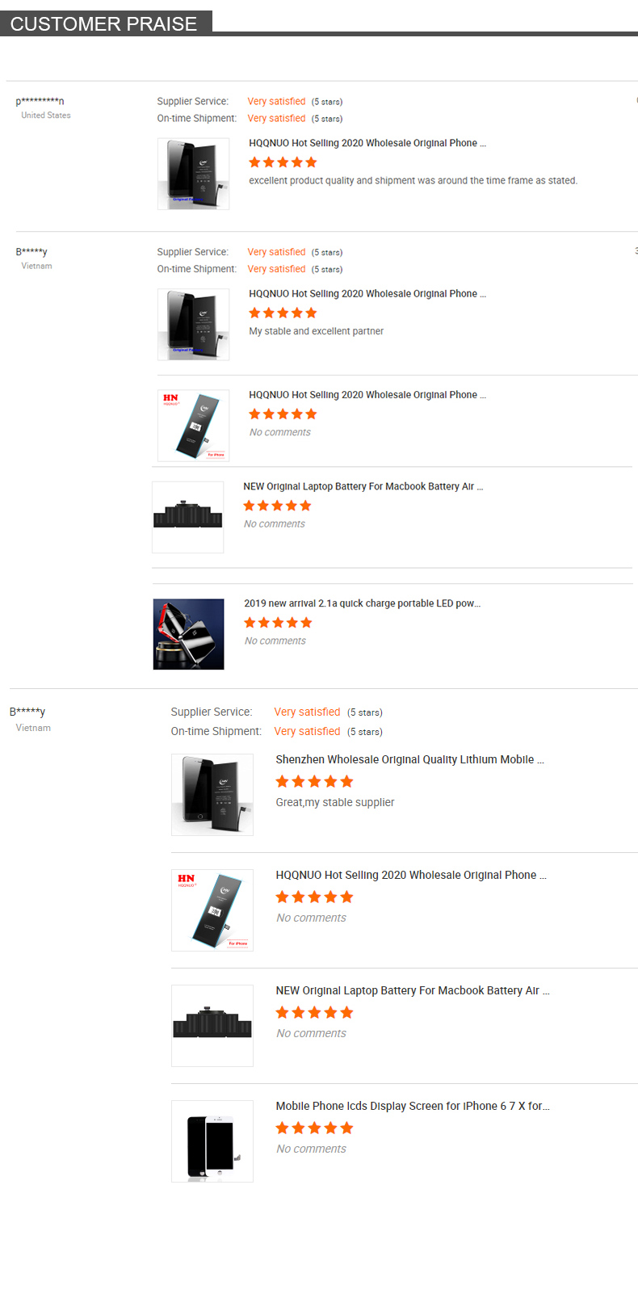The height and width of the screenshot is (1311, 638).
Task: Open first HQQNUO product title from United States reviewer
Action: 367,143
